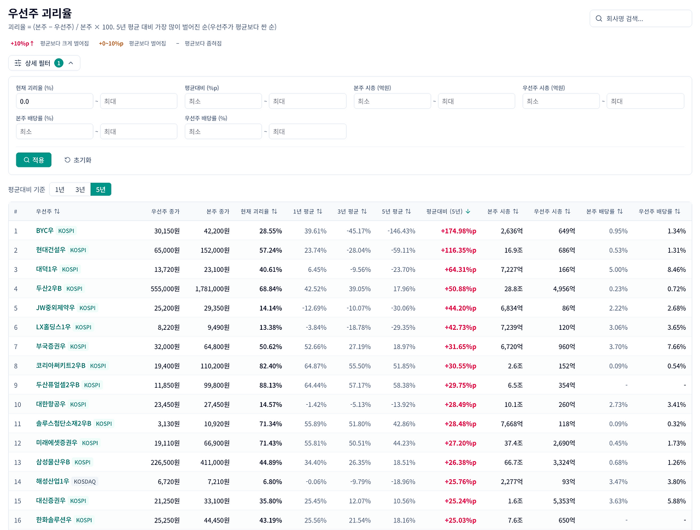Image resolution: width=700 pixels, height=530 pixels.
Task: Open the 삼성물산우B stock link
Action: [53, 462]
